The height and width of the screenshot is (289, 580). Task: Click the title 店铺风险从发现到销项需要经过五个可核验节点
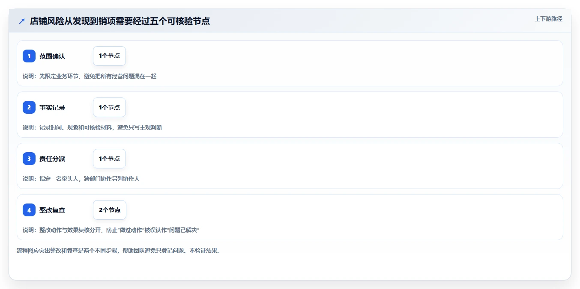[120, 21]
